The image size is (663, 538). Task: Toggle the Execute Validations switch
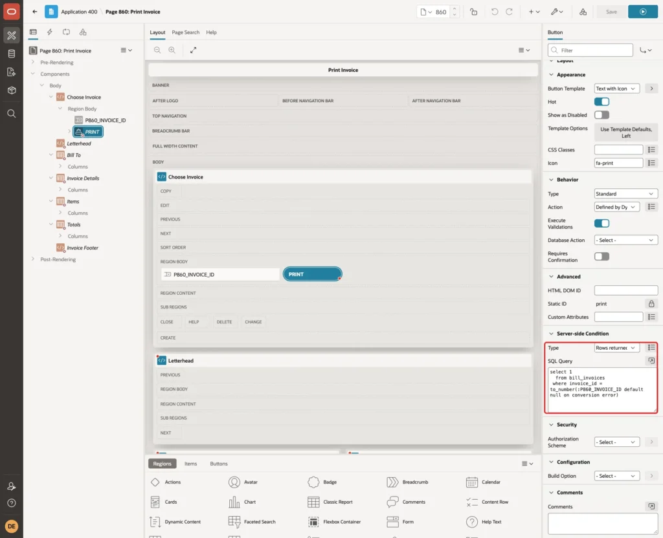tap(601, 223)
